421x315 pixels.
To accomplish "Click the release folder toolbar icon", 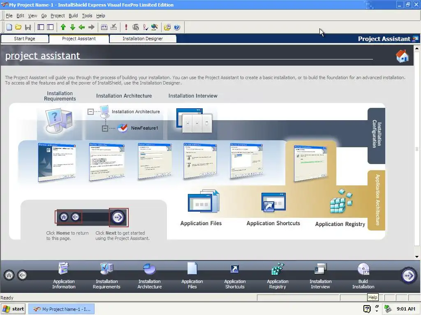I will (167, 27).
